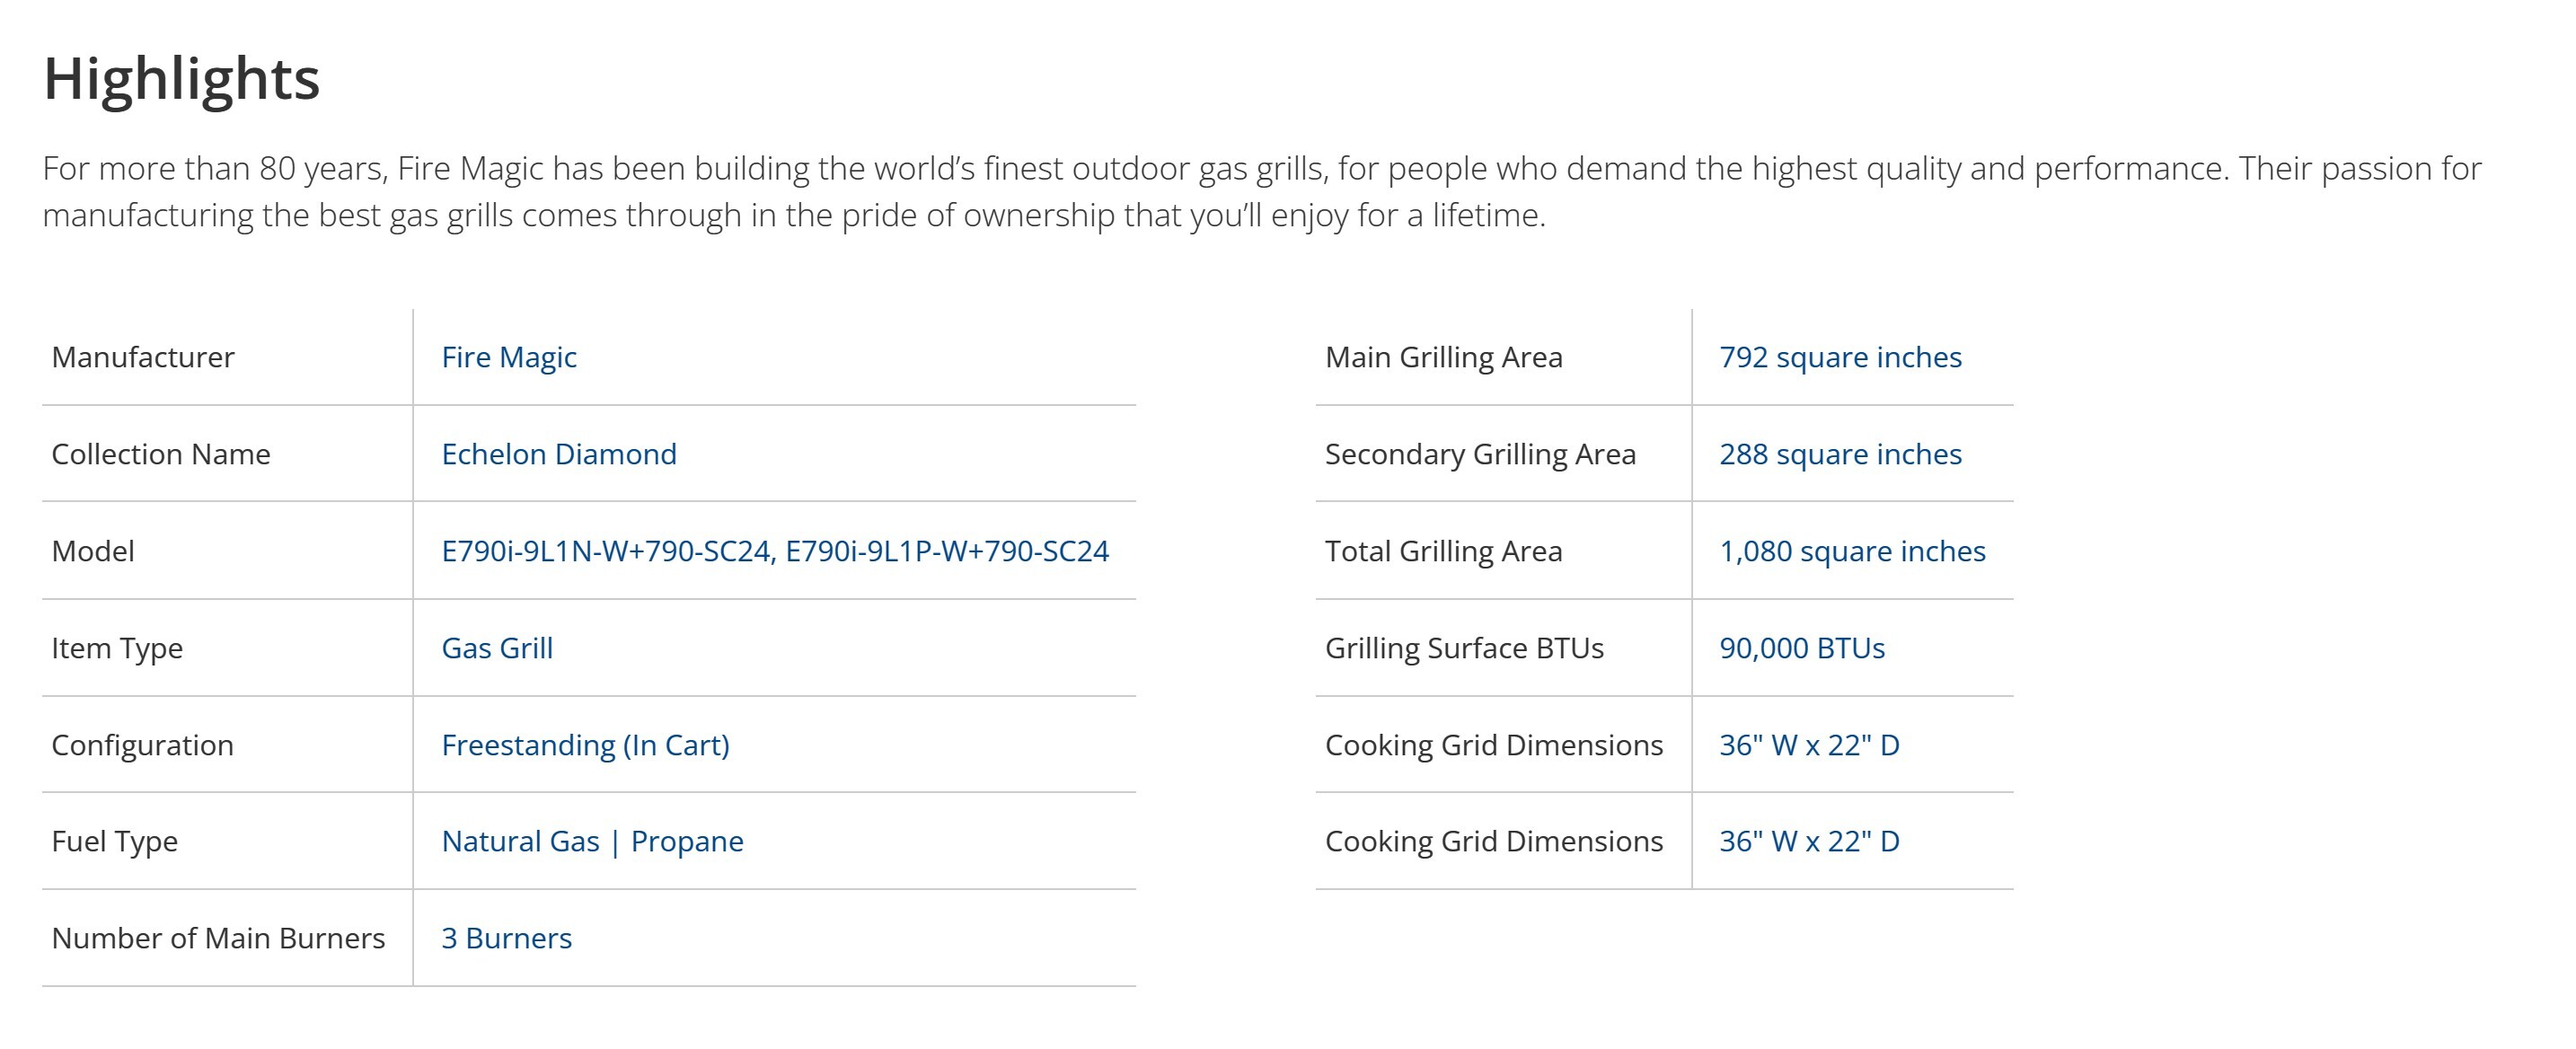The height and width of the screenshot is (1049, 2576).
Task: Open the 1,080 square inches link
Action: pyautogui.click(x=1852, y=551)
